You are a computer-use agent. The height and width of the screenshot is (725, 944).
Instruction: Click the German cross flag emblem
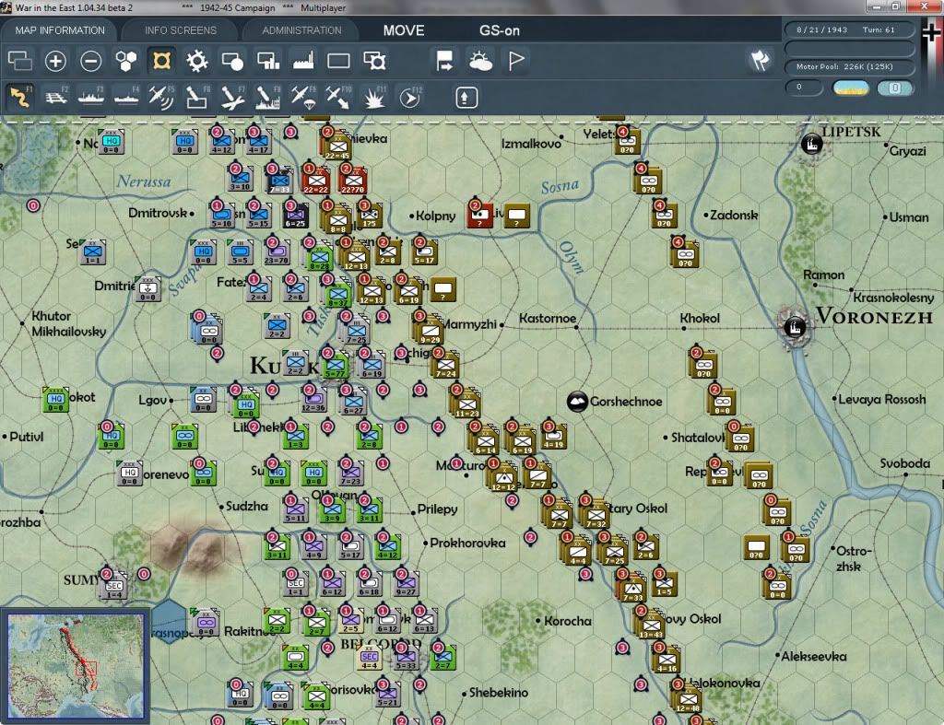click(x=931, y=34)
